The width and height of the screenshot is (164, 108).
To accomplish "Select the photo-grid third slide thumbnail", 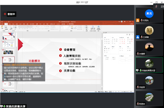I will 9,52.
